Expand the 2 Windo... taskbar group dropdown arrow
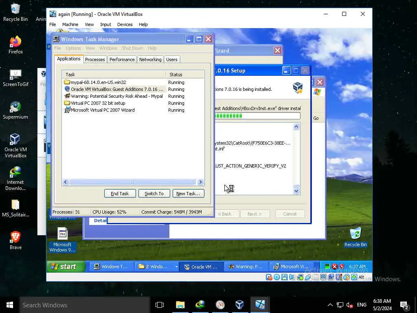417x313 pixels. 176,267
